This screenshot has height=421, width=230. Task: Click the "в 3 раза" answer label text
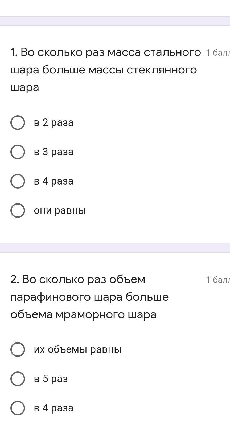coord(54,152)
